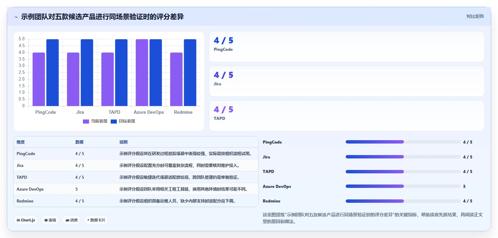Screen dimensions: 498x238
Task: Click TAPD name cell in the table
Action: click(x=22, y=177)
